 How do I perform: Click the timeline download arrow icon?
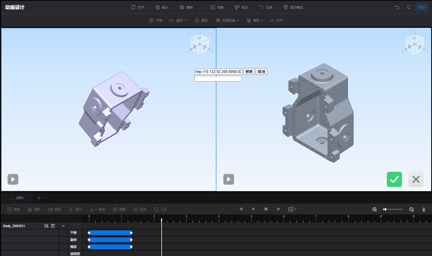tap(424, 209)
